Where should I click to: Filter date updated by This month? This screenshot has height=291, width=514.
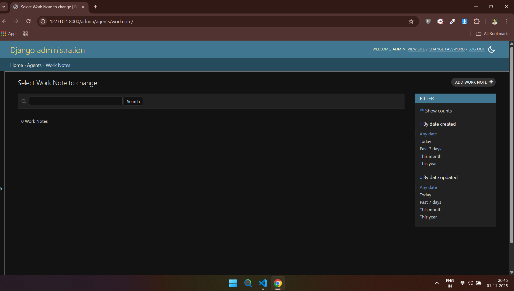[430, 210]
